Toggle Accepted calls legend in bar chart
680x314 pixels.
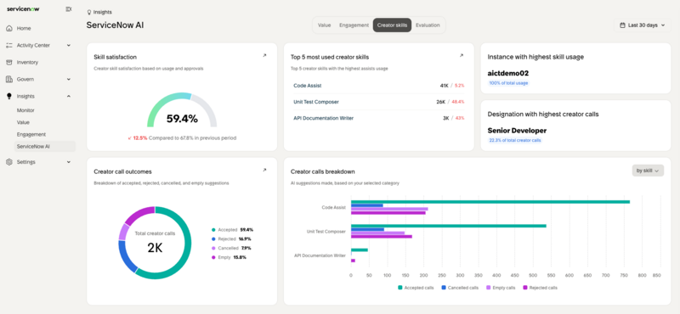(416, 288)
